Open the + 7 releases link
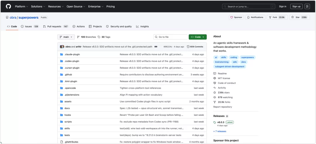 (x=220, y=131)
